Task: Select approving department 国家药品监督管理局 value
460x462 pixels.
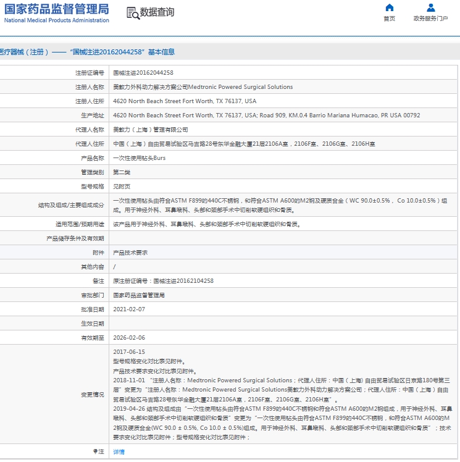Action: (139, 295)
